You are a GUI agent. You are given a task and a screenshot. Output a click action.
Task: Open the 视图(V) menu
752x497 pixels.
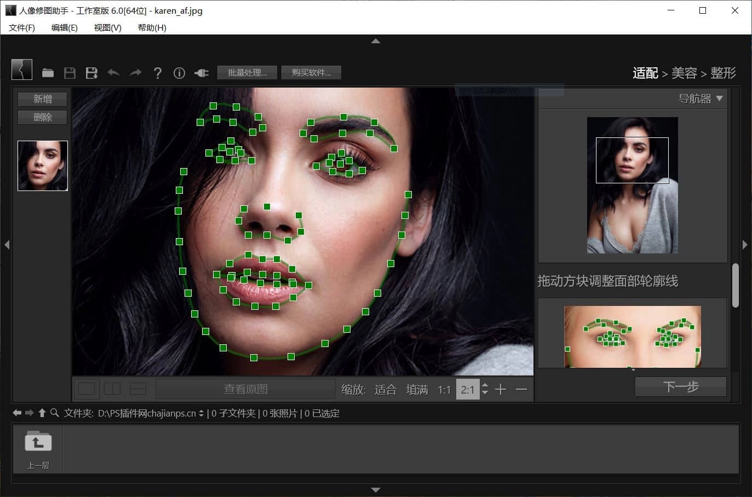point(108,27)
